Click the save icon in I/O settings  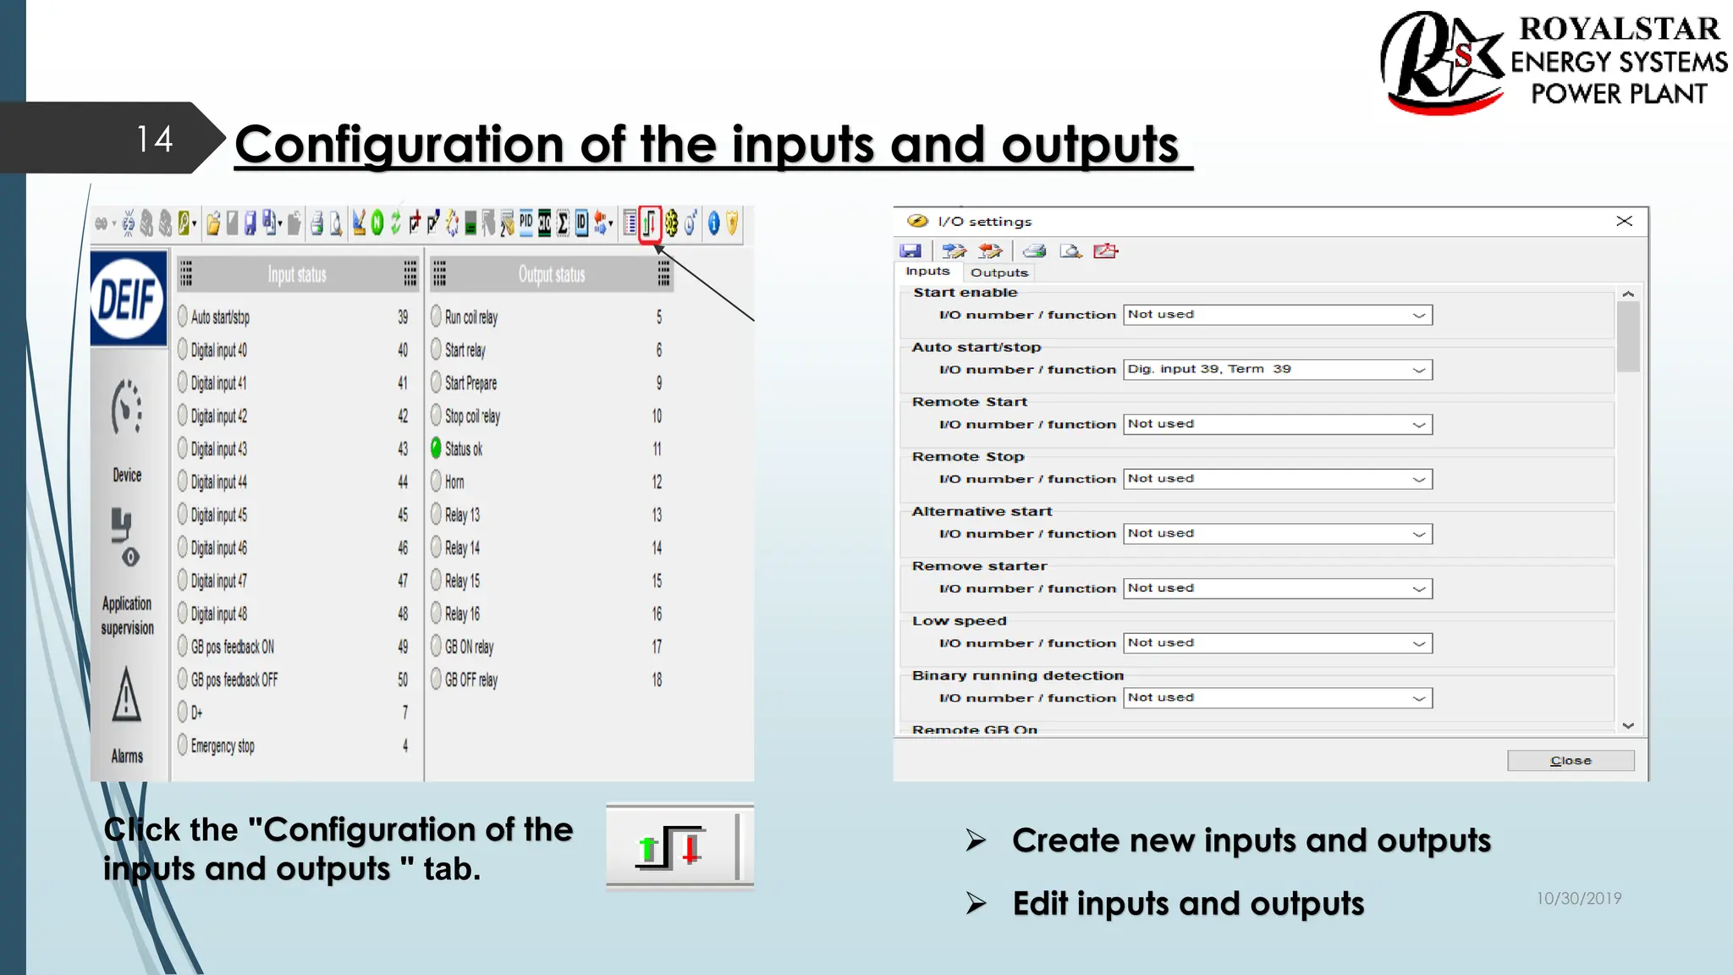point(911,251)
